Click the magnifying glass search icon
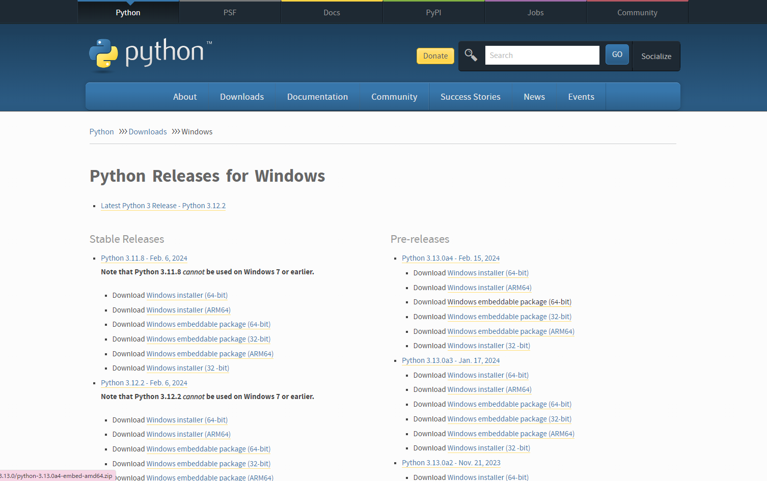Viewport: 767px width, 481px height. pyautogui.click(x=471, y=55)
